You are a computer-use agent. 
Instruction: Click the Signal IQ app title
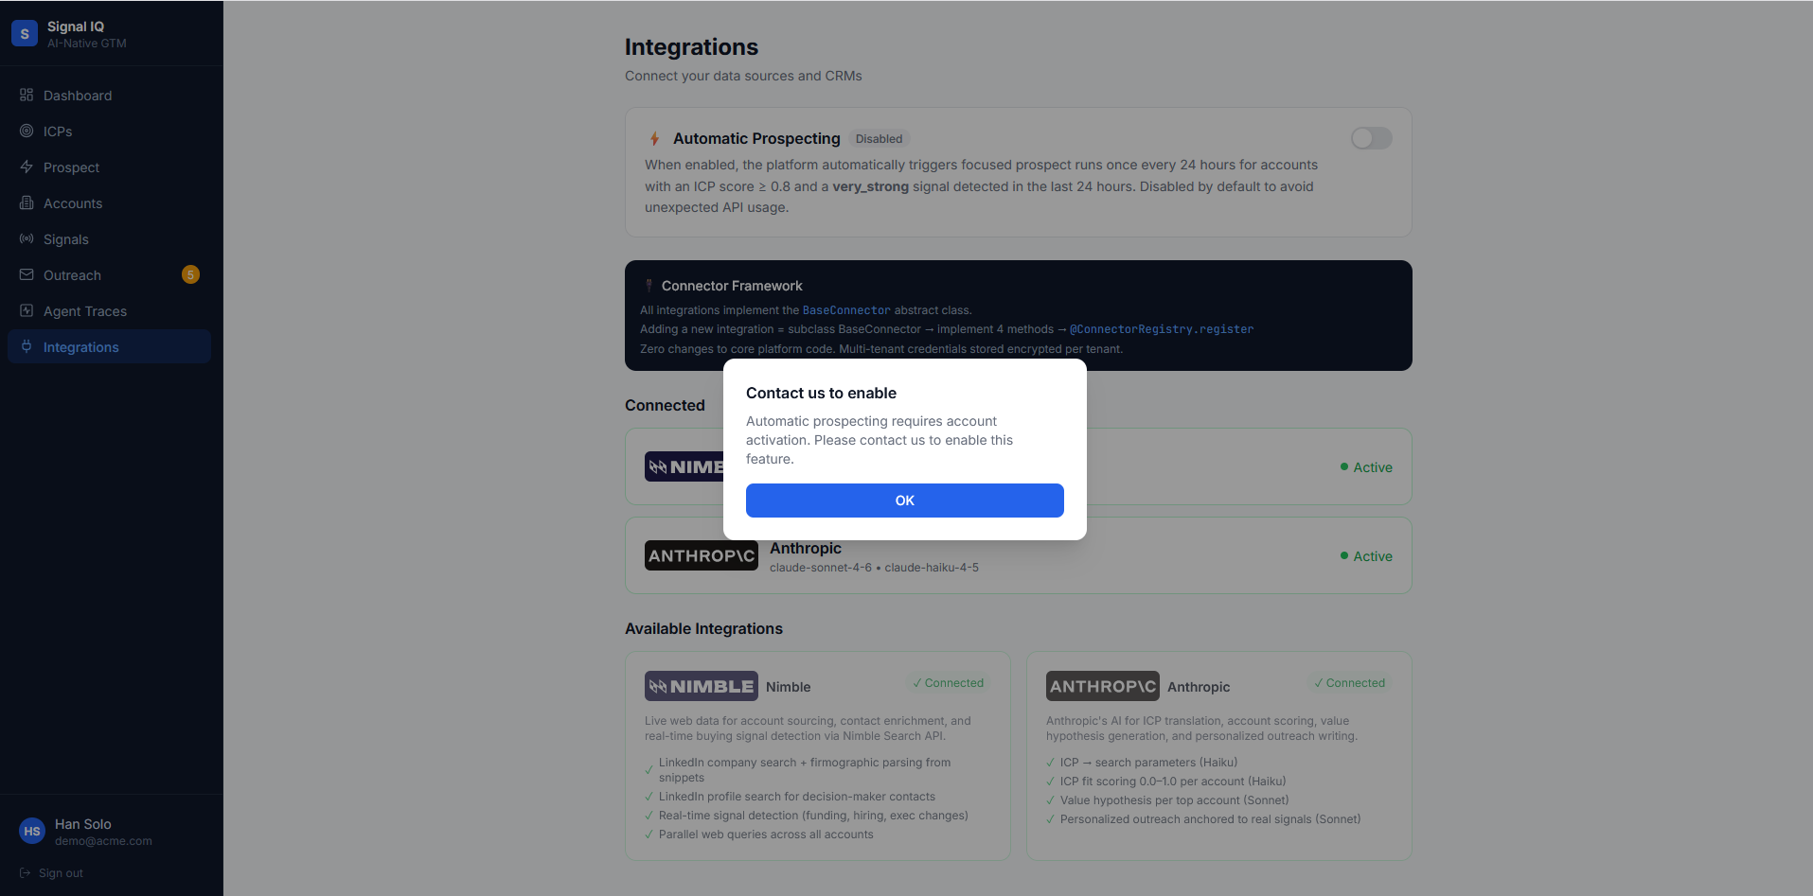tap(76, 26)
